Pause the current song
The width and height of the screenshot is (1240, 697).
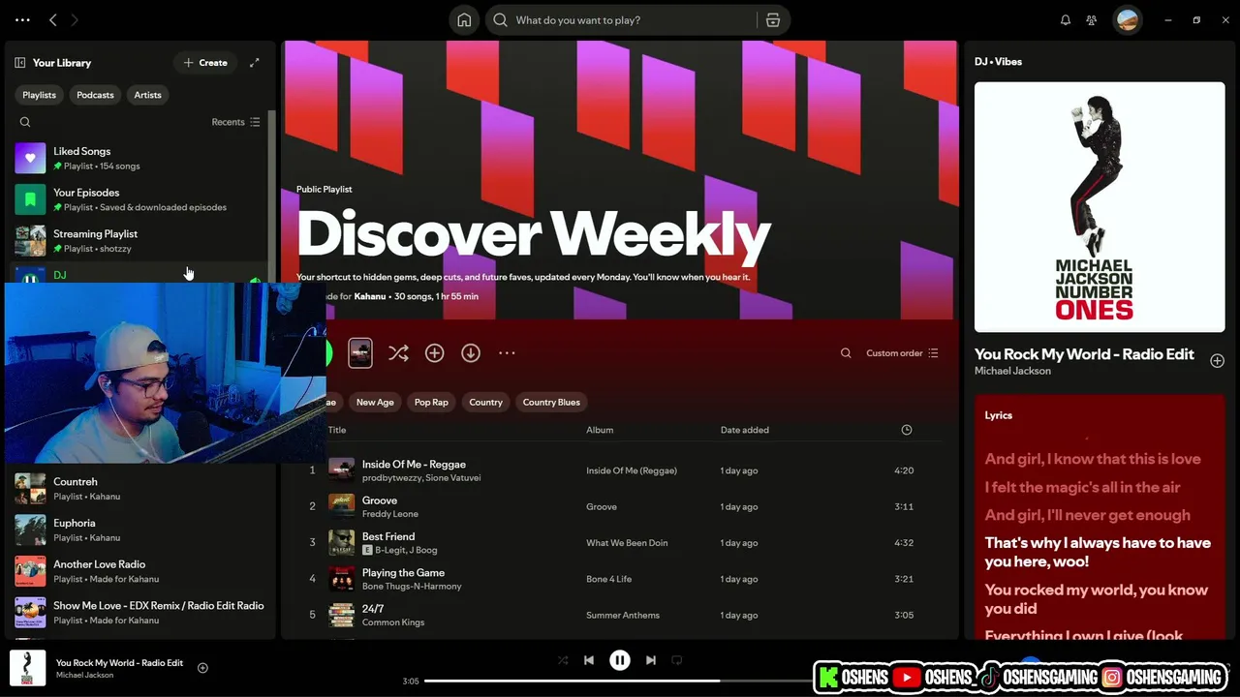[x=620, y=660]
